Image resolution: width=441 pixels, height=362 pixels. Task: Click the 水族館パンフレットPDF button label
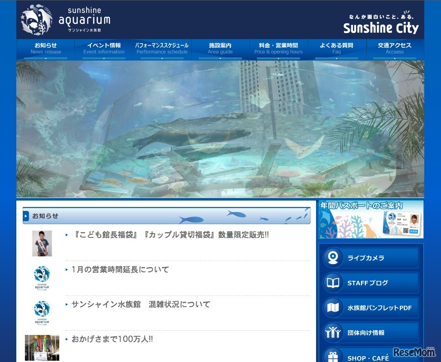pos(380,308)
